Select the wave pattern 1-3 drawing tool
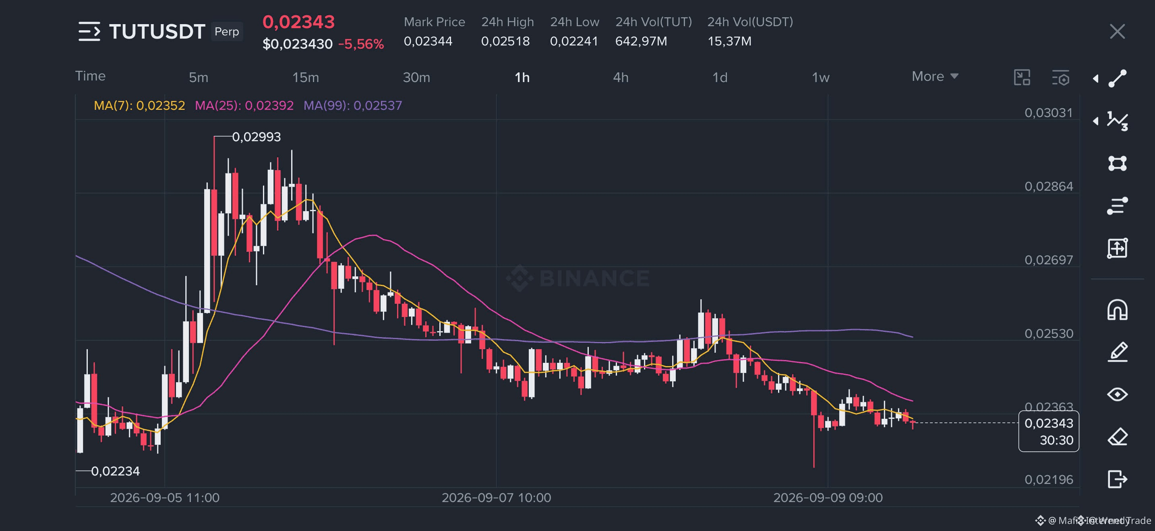This screenshot has width=1155, height=531. point(1117,121)
